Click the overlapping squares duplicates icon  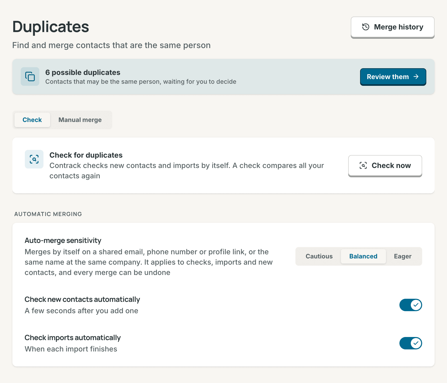click(x=30, y=76)
